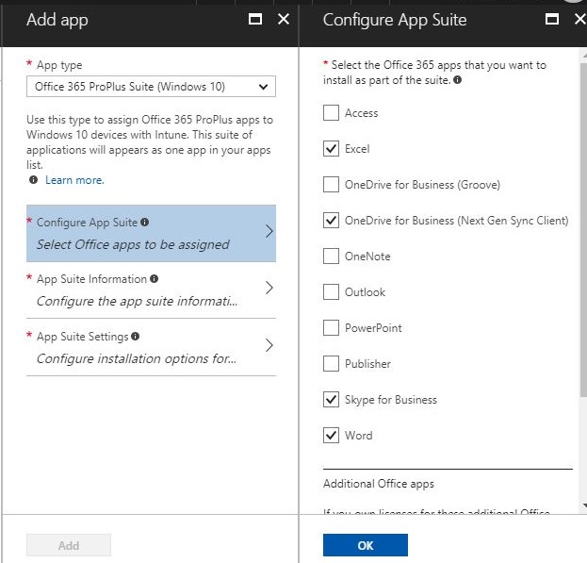This screenshot has height=563, width=587.
Task: Enable the Access checkbox
Action: point(331,113)
